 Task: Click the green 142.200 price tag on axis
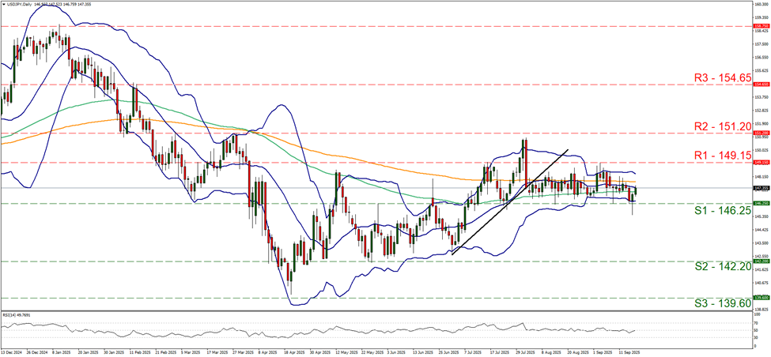tap(758, 261)
